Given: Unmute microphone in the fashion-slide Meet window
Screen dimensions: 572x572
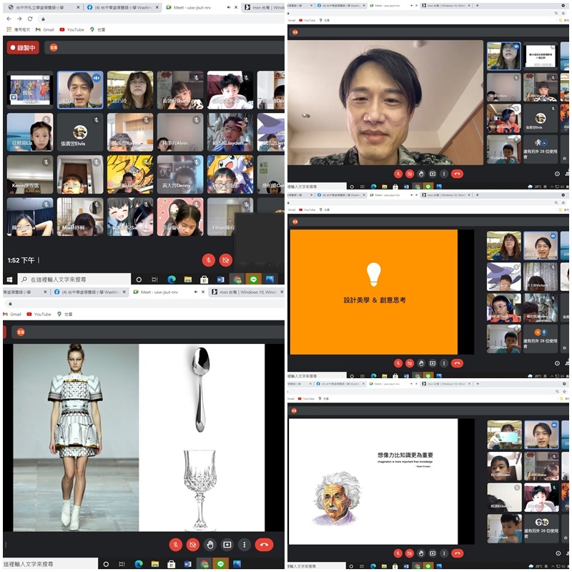Looking at the screenshot, I should click(175, 545).
